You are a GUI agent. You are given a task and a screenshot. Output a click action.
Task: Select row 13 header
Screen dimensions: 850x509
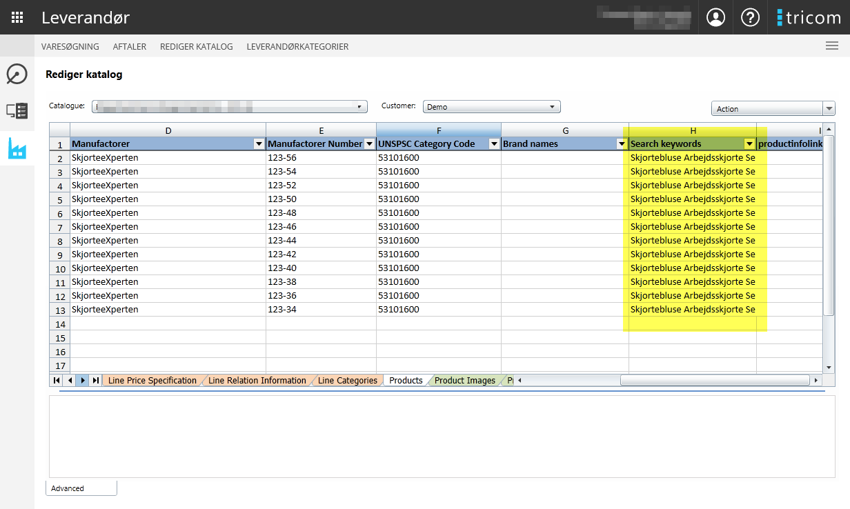60,310
